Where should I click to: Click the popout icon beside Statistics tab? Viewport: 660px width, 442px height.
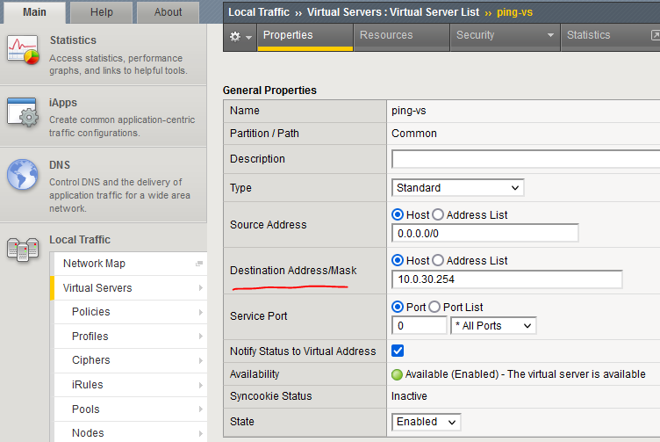(x=655, y=36)
